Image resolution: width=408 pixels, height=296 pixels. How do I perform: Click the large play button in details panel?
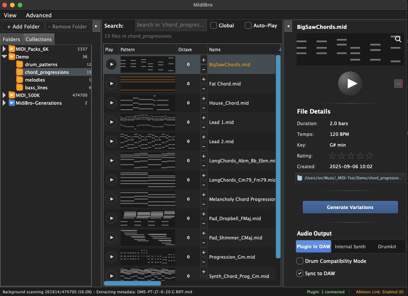350,84
